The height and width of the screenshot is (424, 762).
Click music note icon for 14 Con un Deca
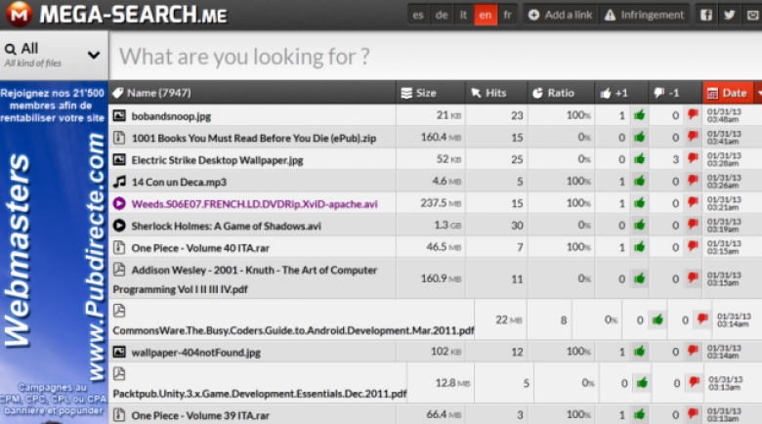click(x=119, y=182)
